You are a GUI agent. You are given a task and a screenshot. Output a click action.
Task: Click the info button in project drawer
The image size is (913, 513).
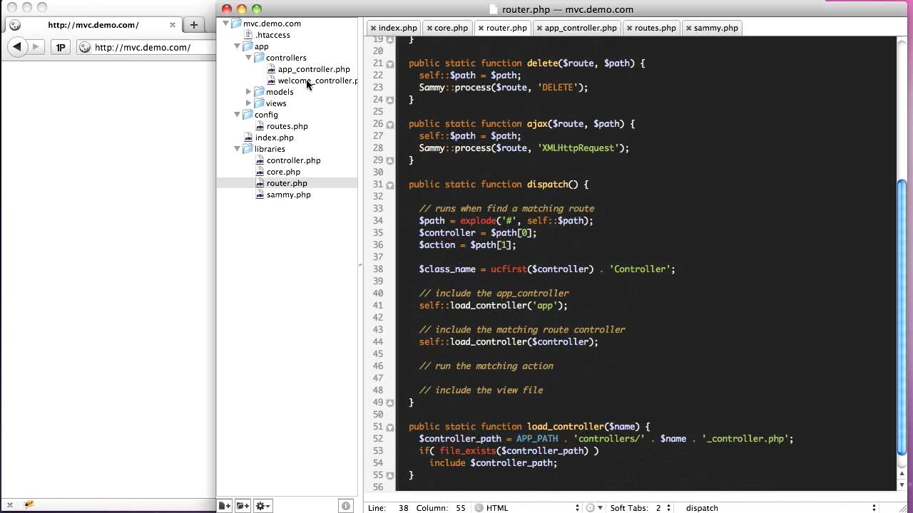(x=346, y=506)
